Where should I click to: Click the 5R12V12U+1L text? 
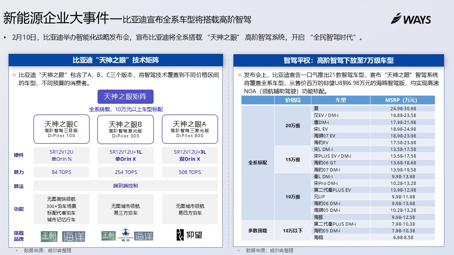(126, 152)
